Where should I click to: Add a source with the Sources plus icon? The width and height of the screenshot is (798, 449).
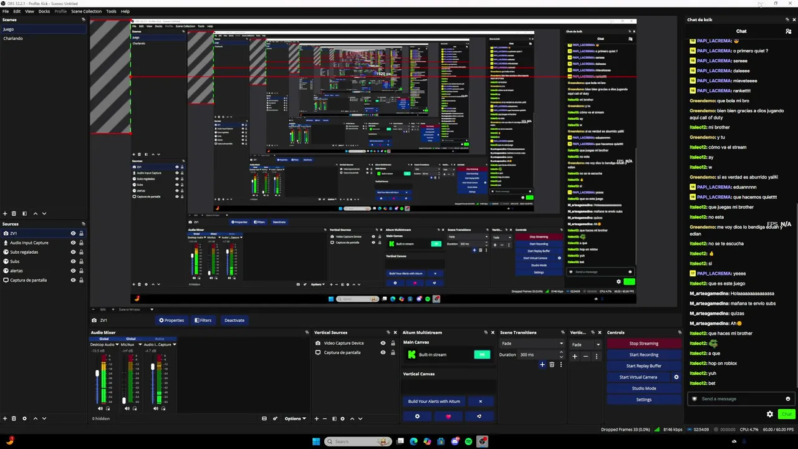(x=5, y=418)
